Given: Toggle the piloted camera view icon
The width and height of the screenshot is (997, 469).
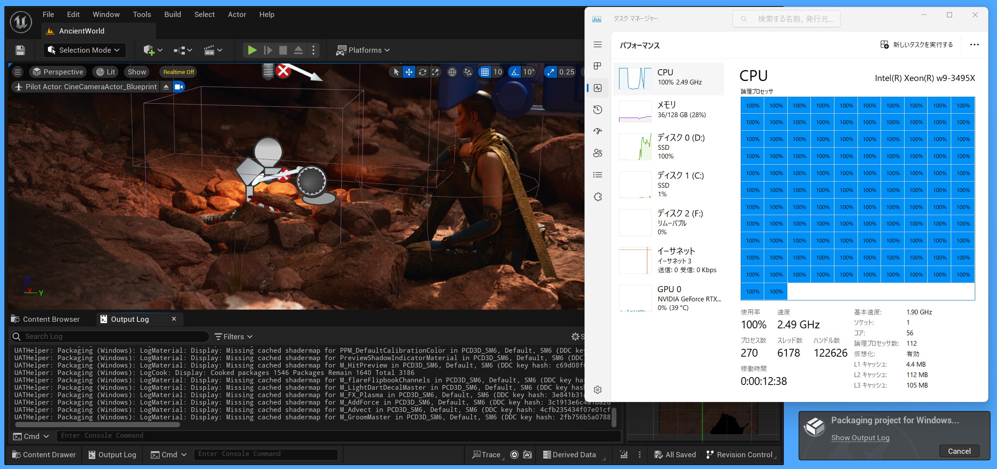Looking at the screenshot, I should (x=179, y=87).
